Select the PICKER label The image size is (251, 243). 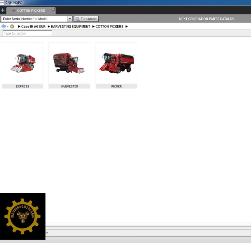[116, 86]
